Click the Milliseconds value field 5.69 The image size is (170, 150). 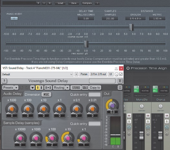coord(86,18)
